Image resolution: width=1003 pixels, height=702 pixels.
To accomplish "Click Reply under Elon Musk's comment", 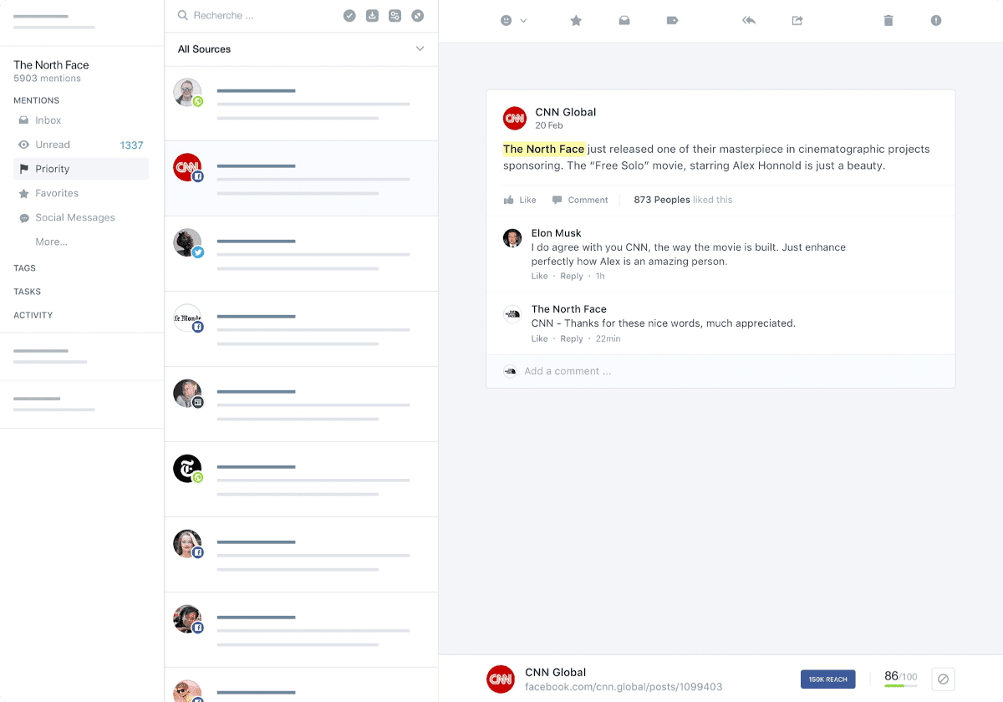I will pyautogui.click(x=572, y=276).
